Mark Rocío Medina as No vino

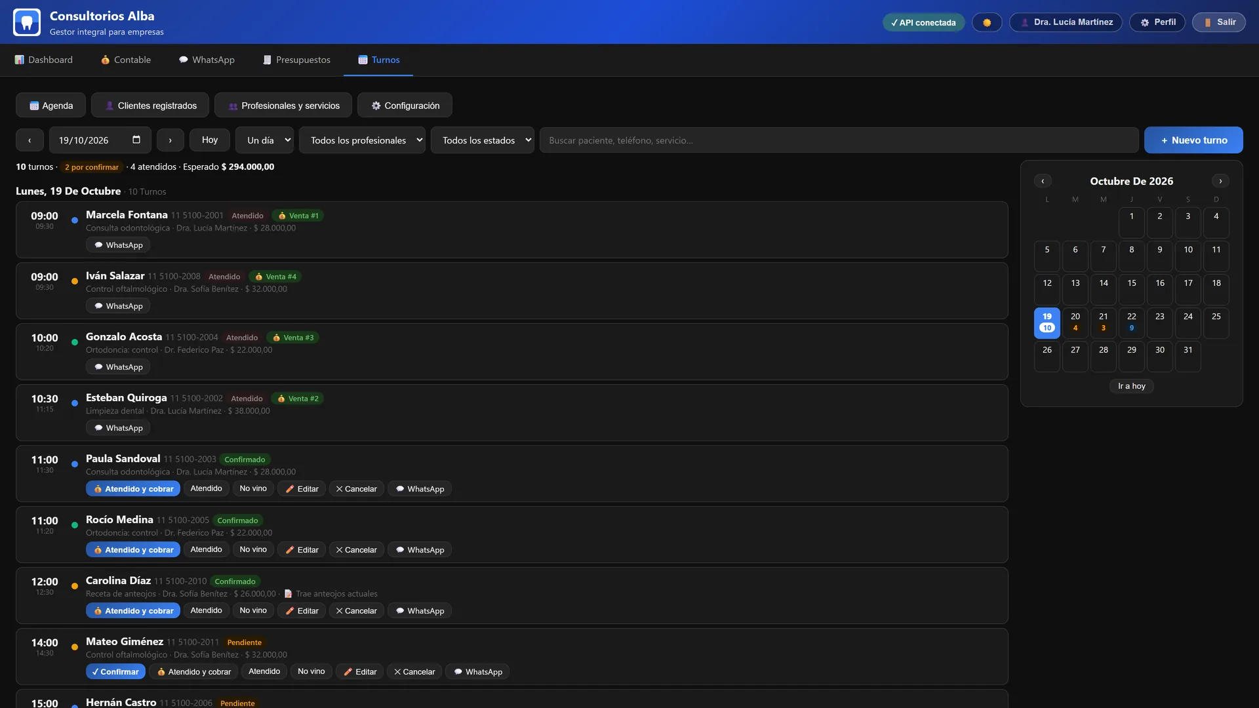pyautogui.click(x=253, y=550)
